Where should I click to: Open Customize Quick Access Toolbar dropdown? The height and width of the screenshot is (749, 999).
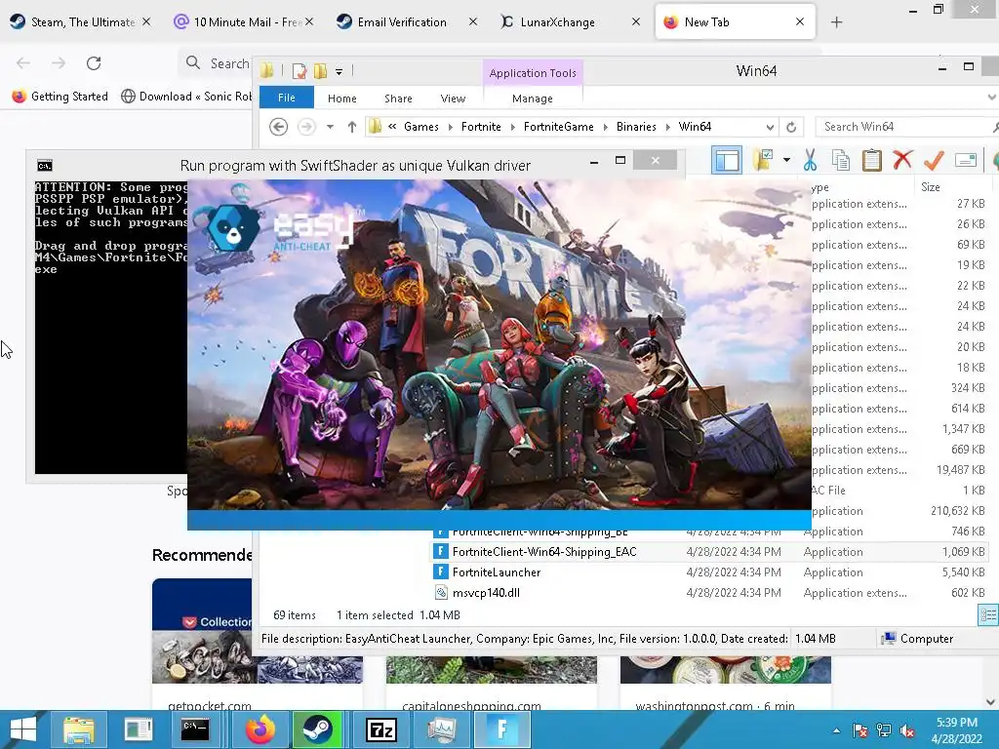pyautogui.click(x=339, y=72)
